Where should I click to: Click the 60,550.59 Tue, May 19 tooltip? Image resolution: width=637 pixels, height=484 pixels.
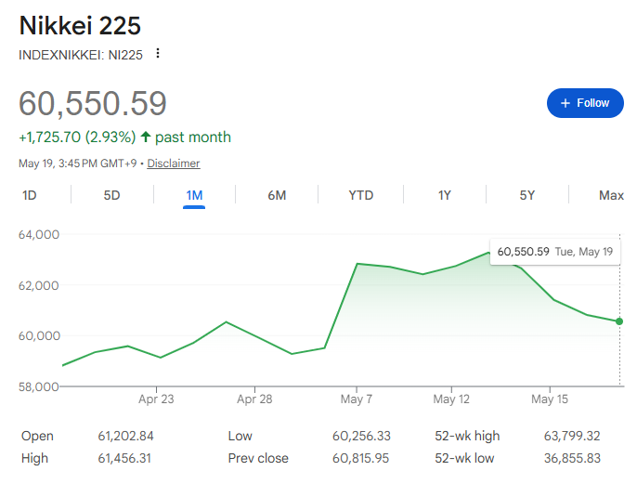click(555, 252)
